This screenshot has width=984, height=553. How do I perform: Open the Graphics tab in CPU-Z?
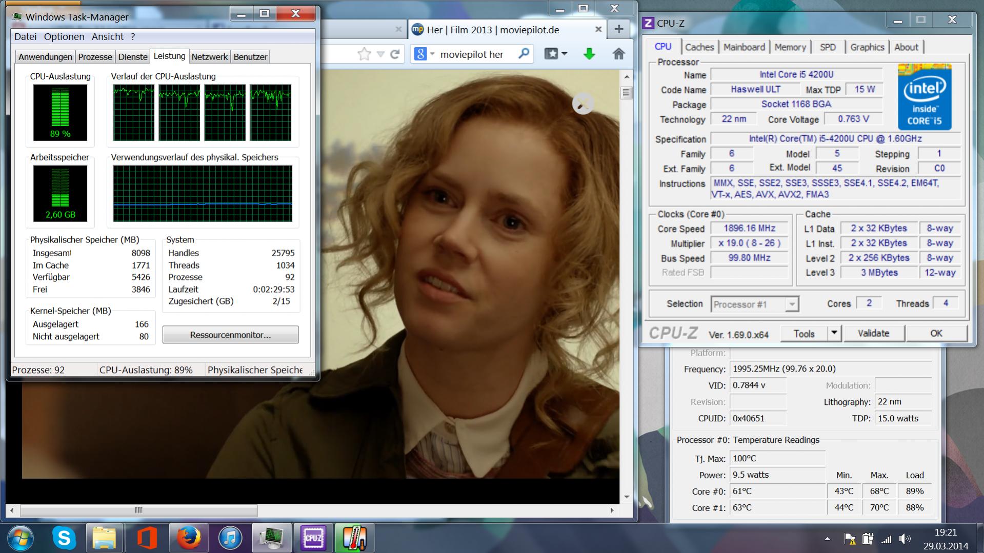coord(867,47)
